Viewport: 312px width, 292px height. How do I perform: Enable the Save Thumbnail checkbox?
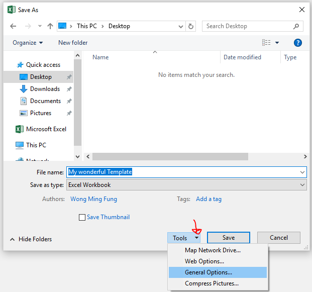click(82, 218)
